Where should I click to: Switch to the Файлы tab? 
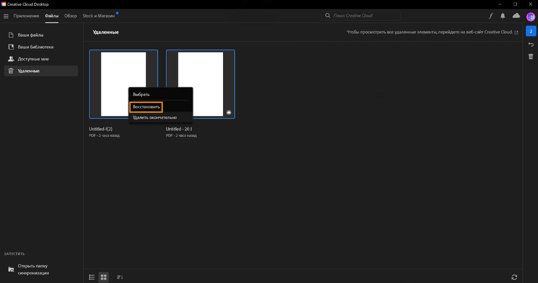(x=52, y=16)
